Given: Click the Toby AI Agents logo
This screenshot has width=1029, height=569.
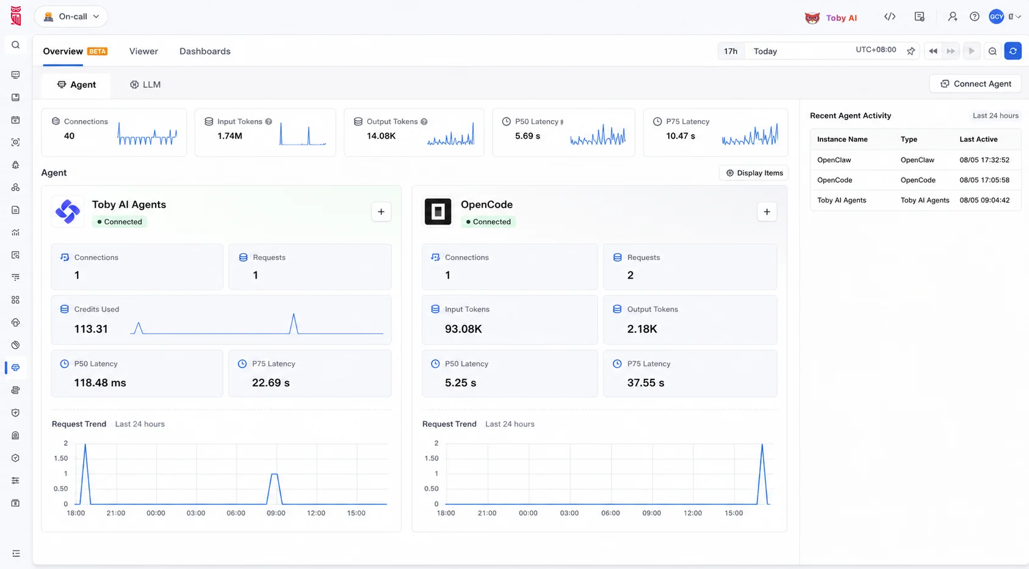Looking at the screenshot, I should coord(68,212).
